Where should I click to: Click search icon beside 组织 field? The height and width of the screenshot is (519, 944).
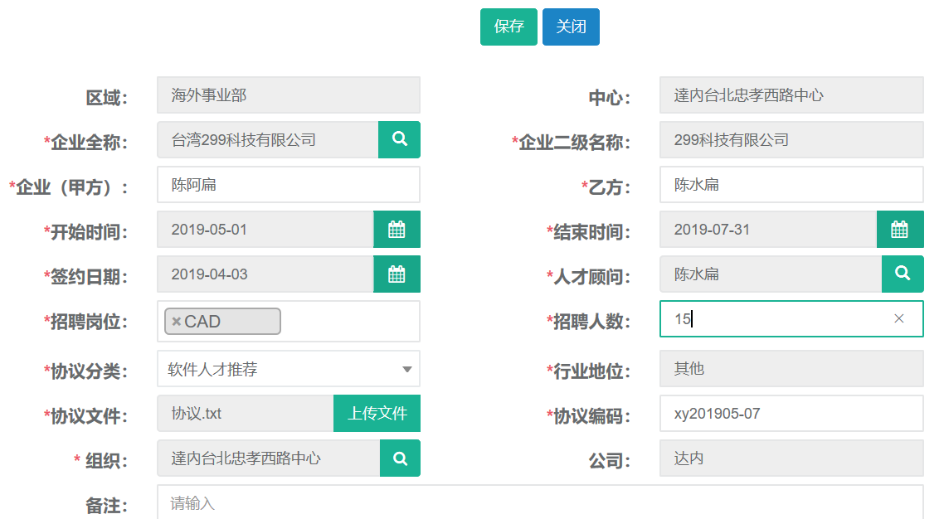[400, 458]
